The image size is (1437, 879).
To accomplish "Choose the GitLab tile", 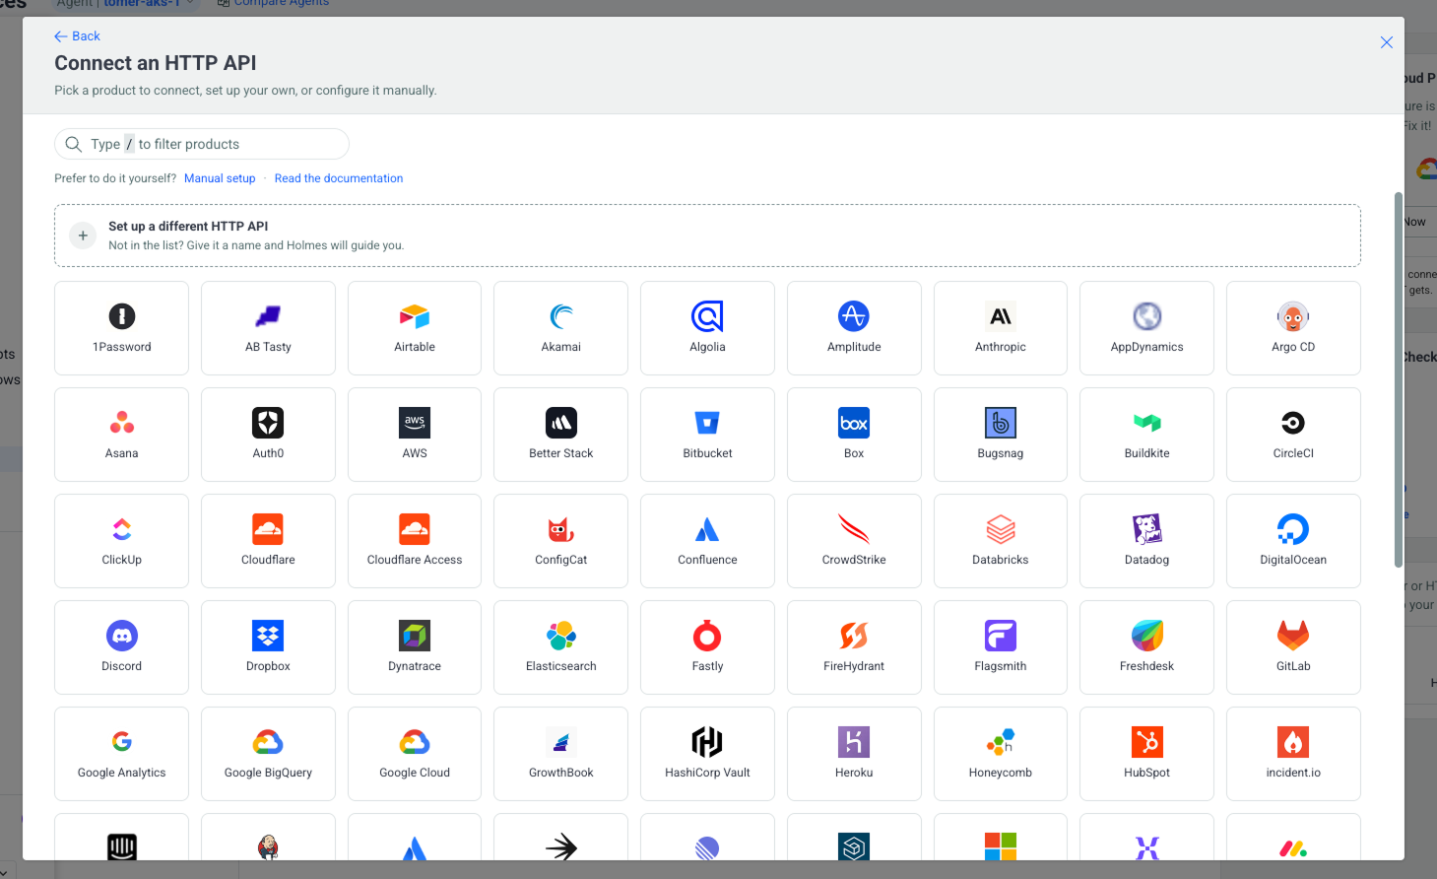I will [1293, 647].
